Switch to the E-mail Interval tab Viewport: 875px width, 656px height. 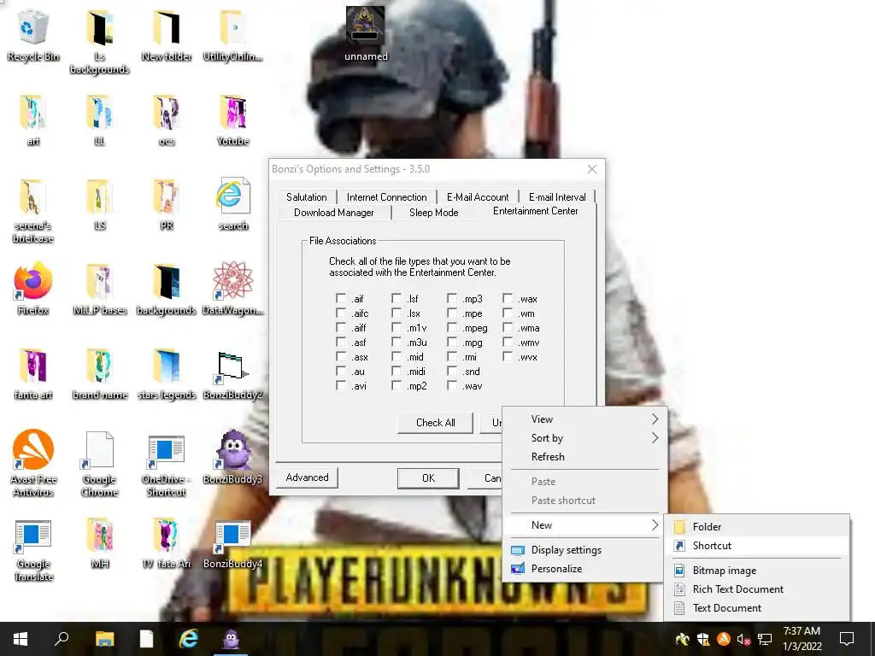coord(557,197)
